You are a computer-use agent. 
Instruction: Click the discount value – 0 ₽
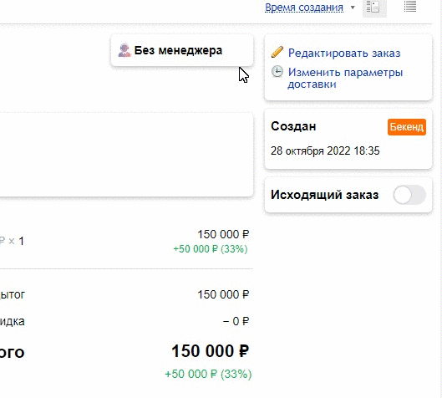point(236,321)
